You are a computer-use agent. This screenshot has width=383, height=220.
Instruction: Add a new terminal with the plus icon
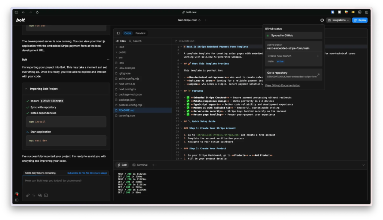click(153, 165)
